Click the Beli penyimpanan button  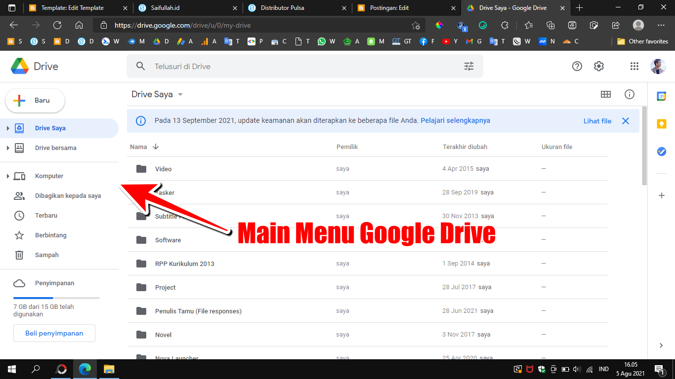pos(54,333)
